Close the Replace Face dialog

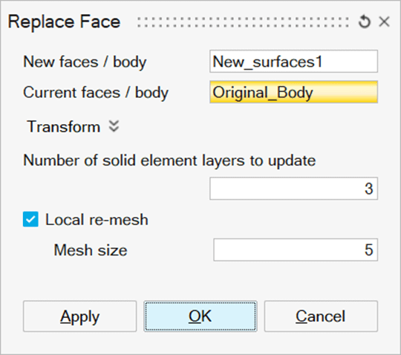[385, 22]
